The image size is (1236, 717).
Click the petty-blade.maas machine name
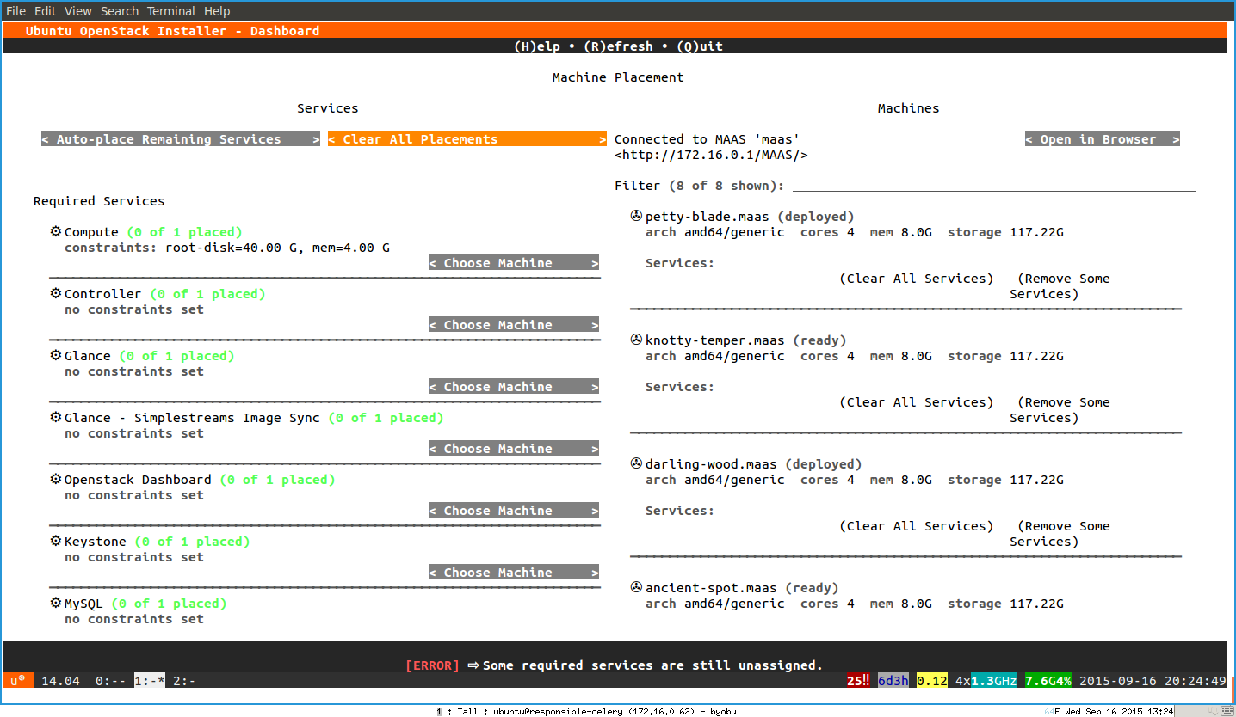(x=708, y=217)
